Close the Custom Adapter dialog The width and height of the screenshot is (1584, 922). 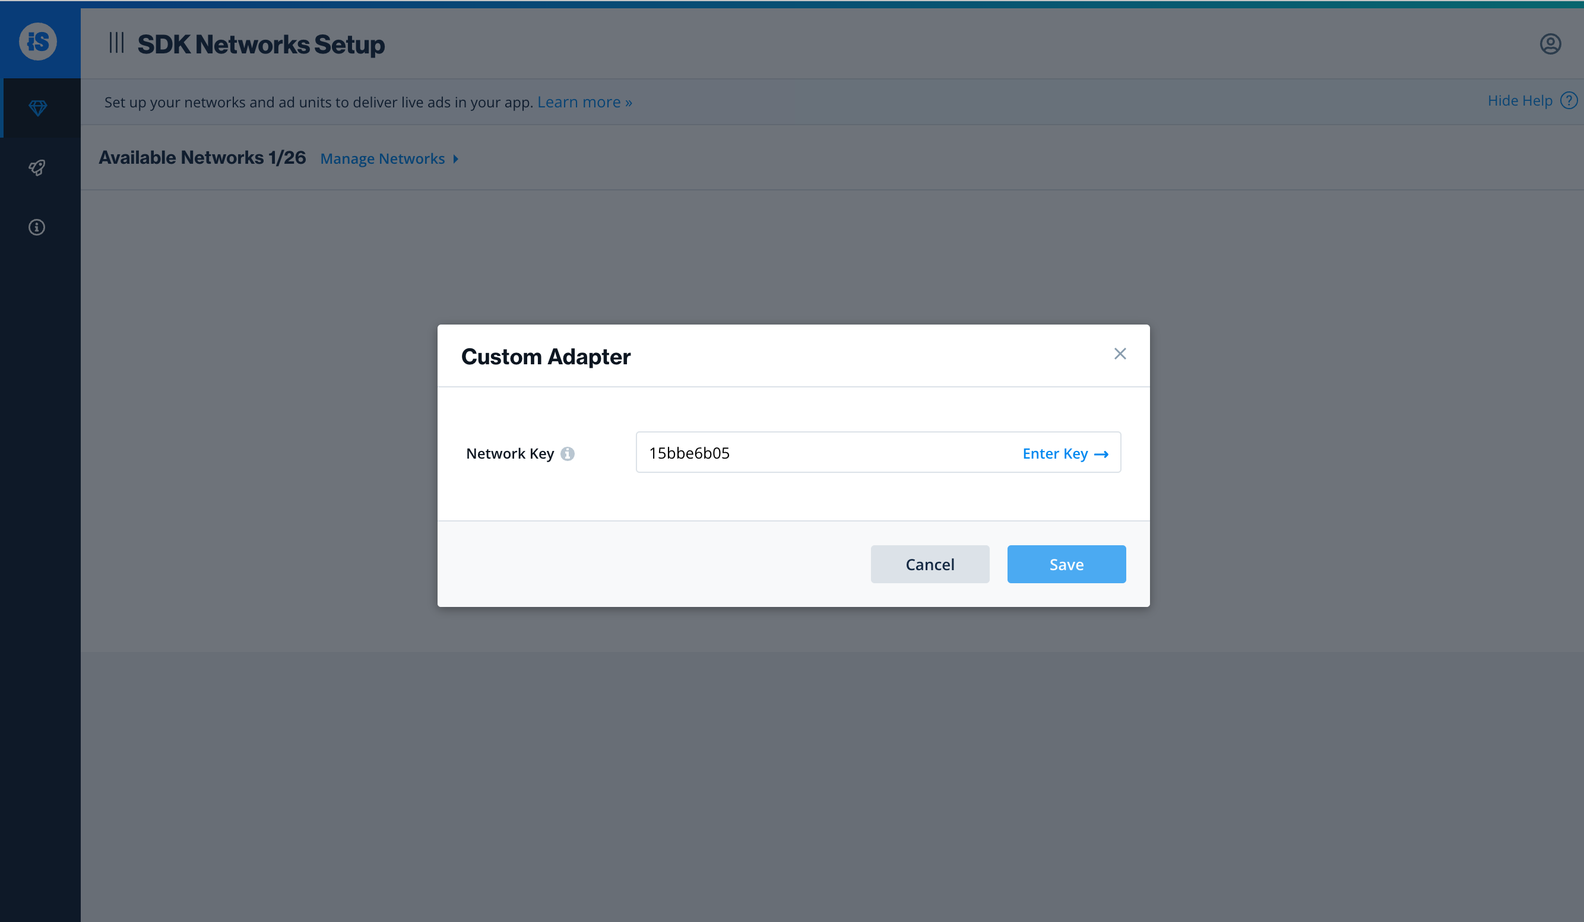(x=1120, y=354)
